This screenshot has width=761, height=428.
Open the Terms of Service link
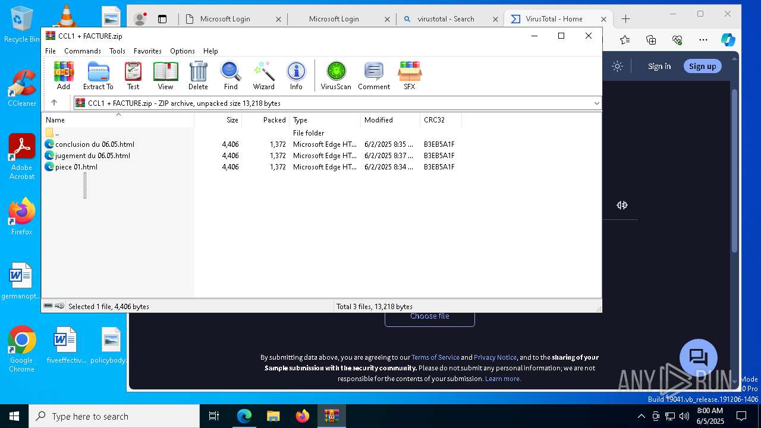(x=435, y=357)
